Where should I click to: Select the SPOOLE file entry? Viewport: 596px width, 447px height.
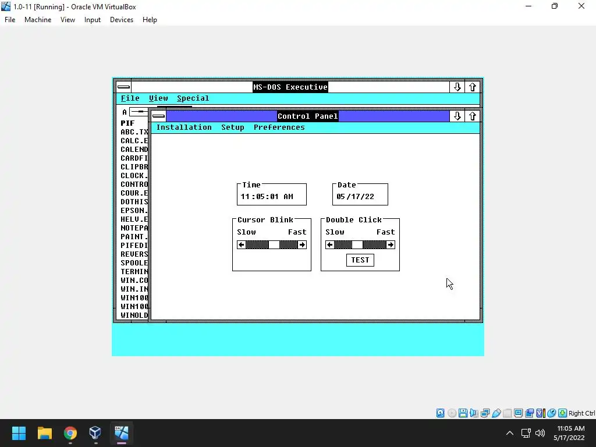134,263
